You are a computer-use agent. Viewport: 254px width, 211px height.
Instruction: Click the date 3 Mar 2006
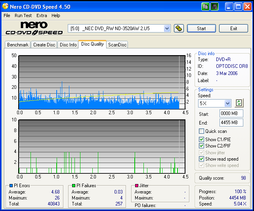click(227, 73)
